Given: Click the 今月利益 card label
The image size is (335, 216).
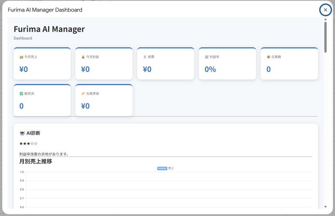Looking at the screenshot, I should tap(93, 57).
